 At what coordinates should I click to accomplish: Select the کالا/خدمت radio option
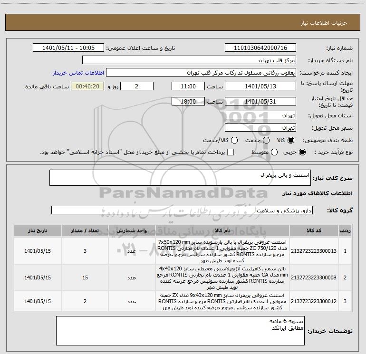click(x=234, y=140)
